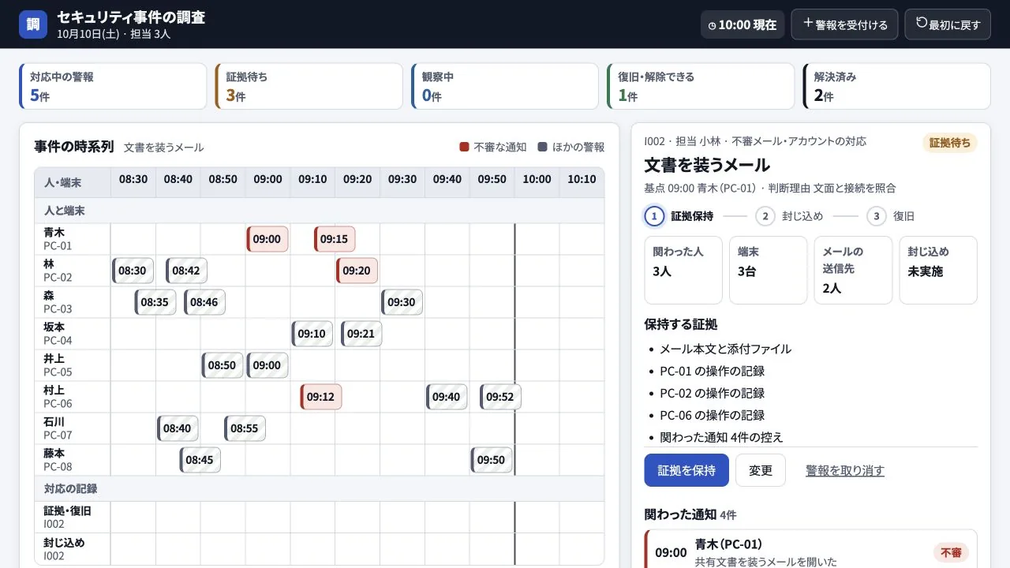Click 森's 08:35 timeline event
Viewport: 1010px width, 568px height.
click(155, 302)
